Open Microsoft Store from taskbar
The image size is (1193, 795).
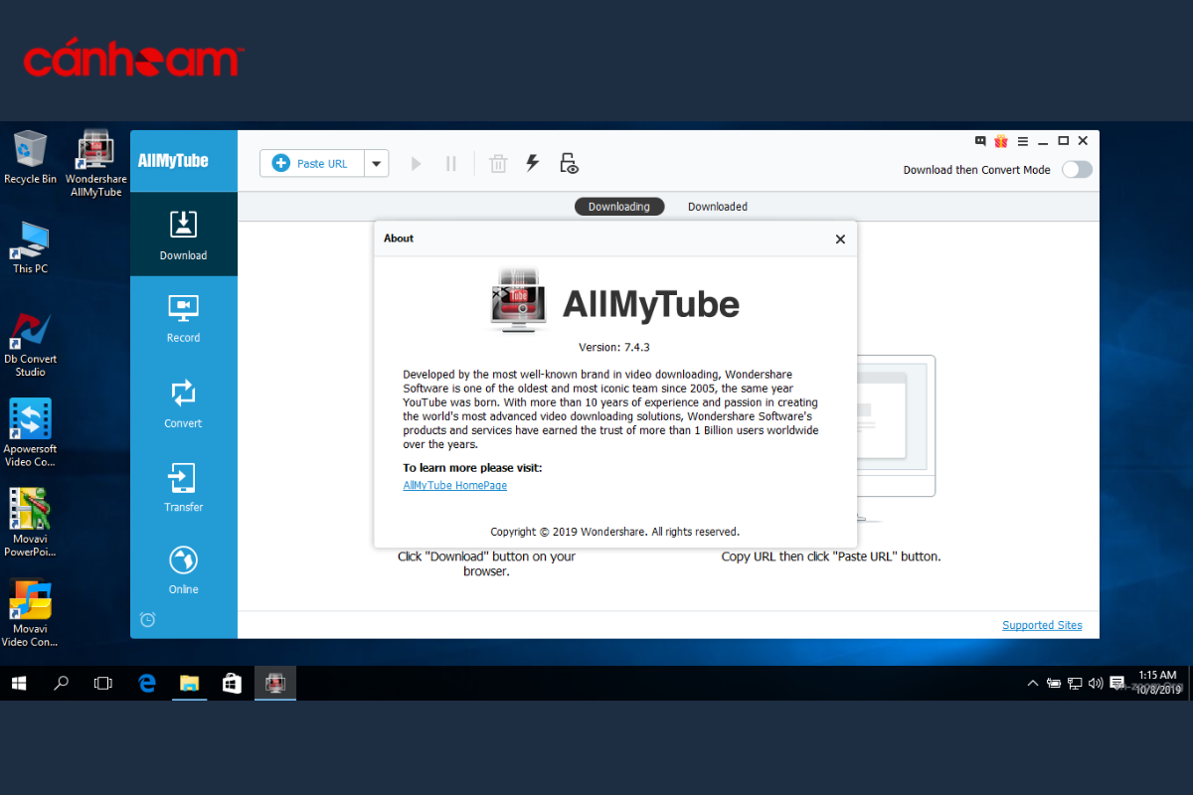tap(233, 683)
